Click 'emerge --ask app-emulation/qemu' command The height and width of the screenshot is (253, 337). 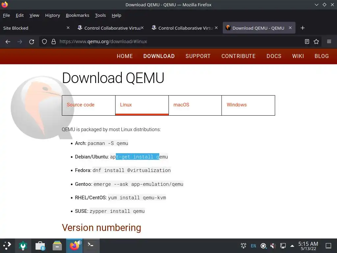pyautogui.click(x=139, y=184)
